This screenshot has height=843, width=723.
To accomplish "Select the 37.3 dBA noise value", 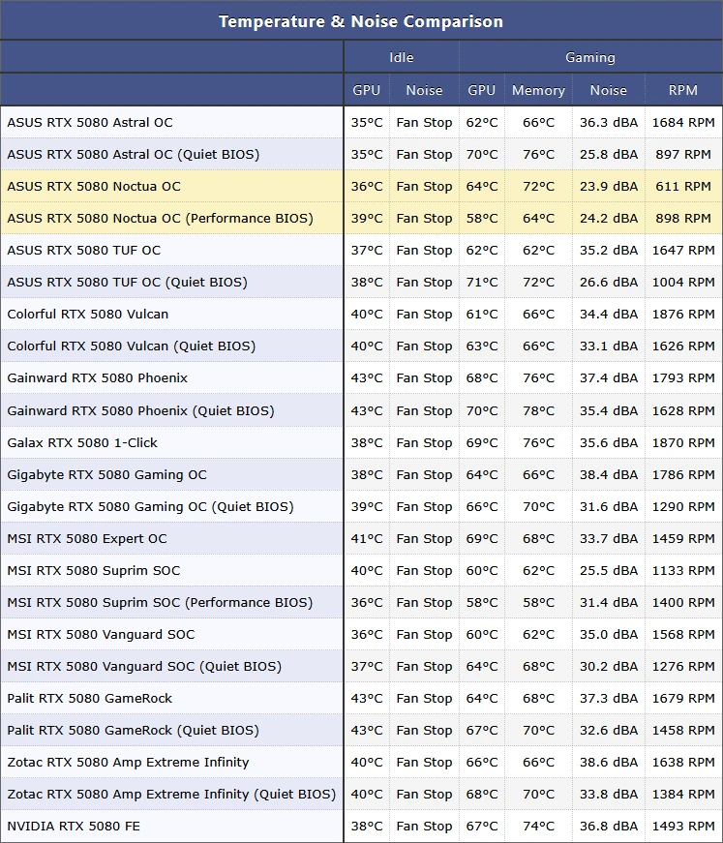I will click(x=609, y=699).
